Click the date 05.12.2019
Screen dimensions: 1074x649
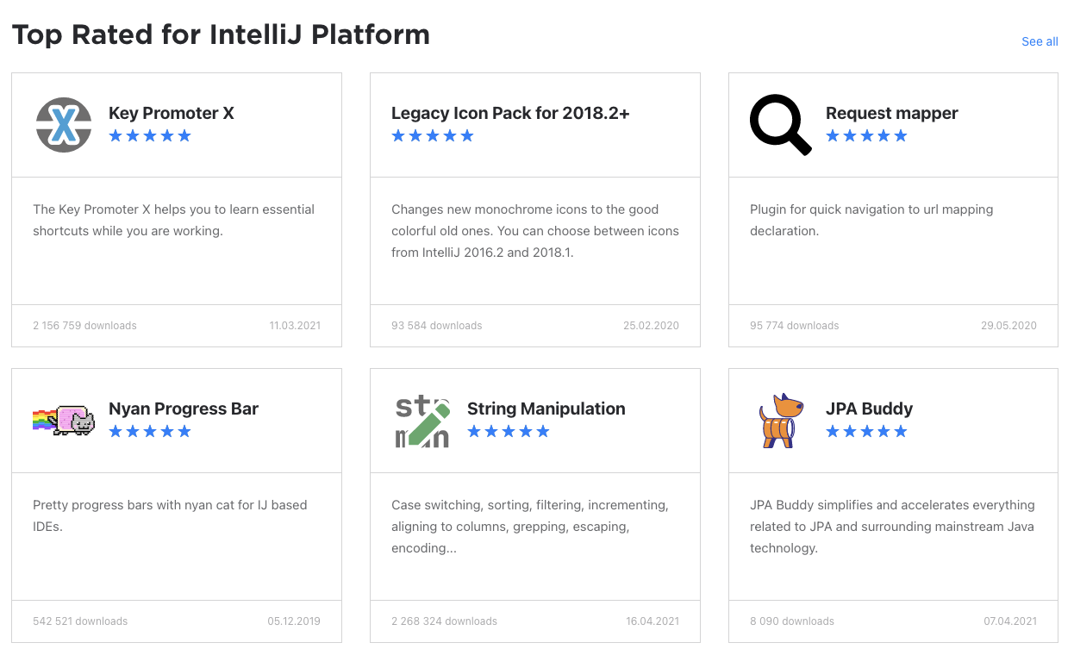[x=294, y=621]
